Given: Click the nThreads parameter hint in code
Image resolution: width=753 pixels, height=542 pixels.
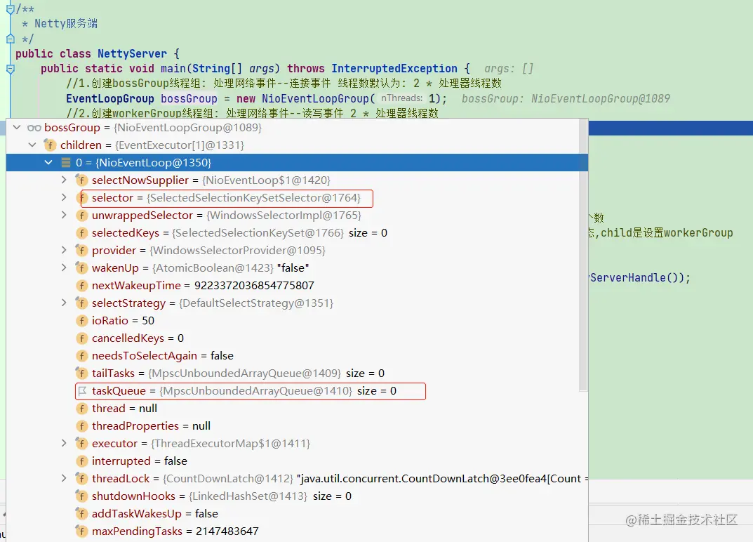Looking at the screenshot, I should tap(401, 98).
